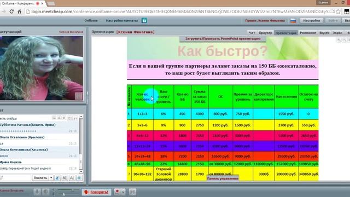Reload the page in the browser
This screenshot has height=197, width=350.
pyautogui.click(x=11, y=11)
